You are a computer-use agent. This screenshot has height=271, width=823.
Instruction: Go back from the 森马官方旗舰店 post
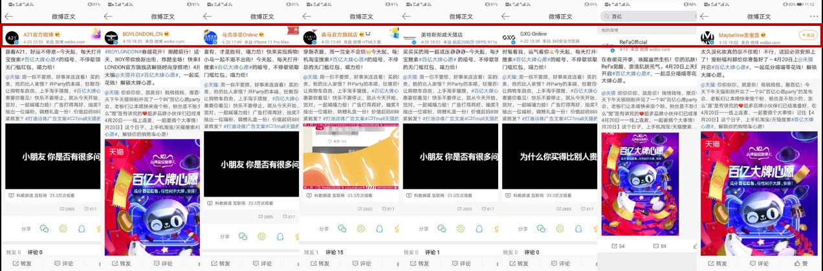(307, 16)
